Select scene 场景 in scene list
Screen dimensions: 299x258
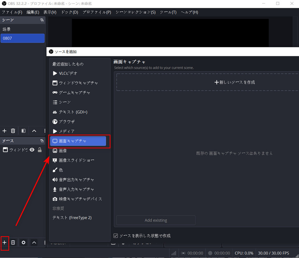tap(23, 29)
